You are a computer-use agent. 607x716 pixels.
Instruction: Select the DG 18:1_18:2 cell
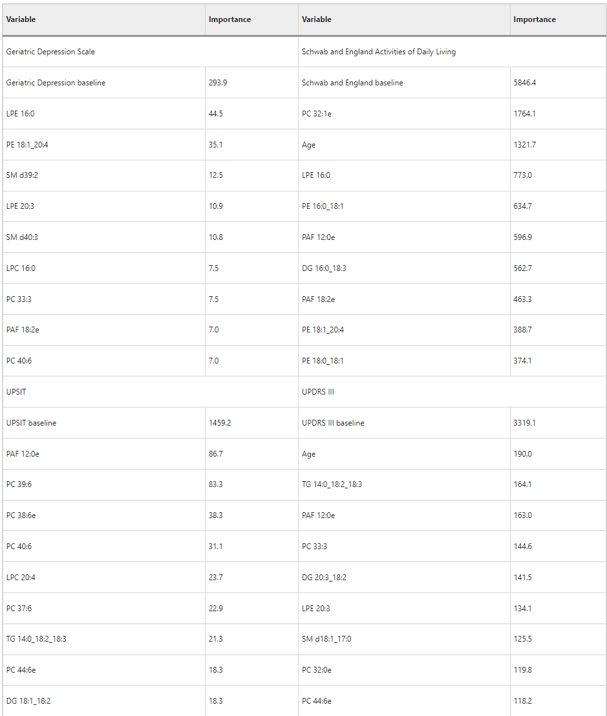point(28,701)
